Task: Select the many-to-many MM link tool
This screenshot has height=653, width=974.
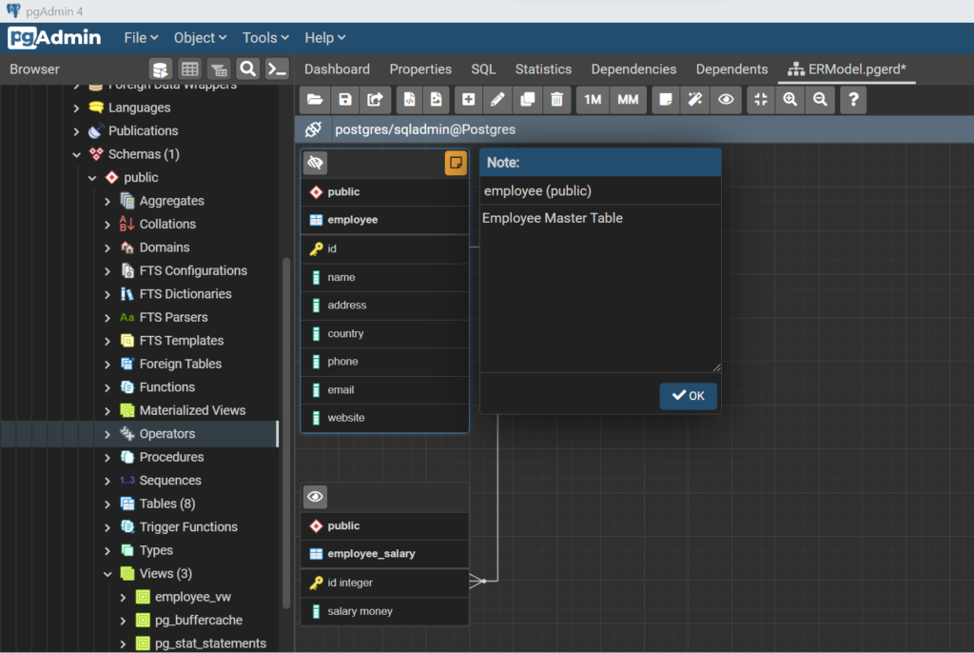Action: pos(628,100)
